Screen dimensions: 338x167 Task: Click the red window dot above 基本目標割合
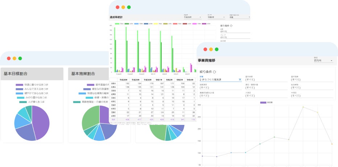[x=9, y=58]
